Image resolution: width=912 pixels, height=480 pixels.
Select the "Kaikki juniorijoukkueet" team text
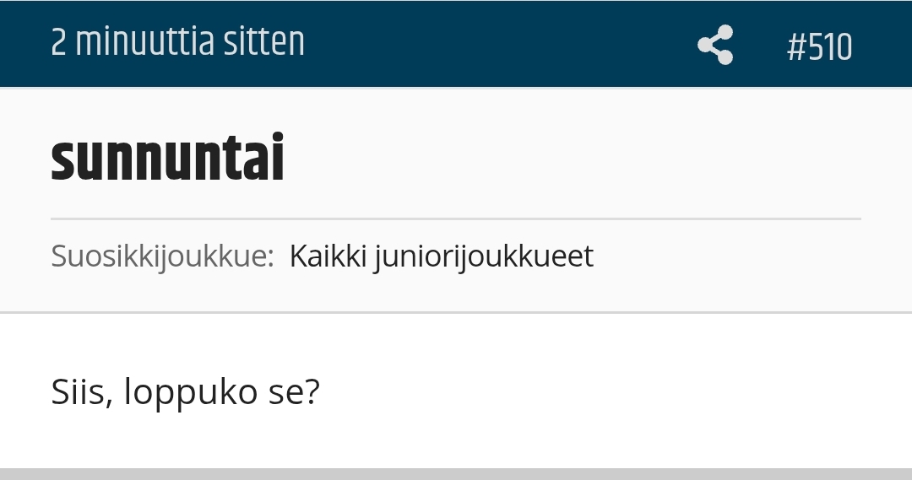coord(441,256)
